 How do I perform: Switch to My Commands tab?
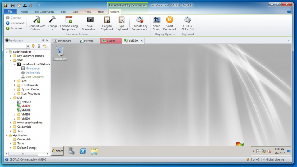click(44, 12)
